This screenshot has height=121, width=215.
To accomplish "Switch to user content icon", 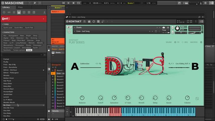I will 44,12.
